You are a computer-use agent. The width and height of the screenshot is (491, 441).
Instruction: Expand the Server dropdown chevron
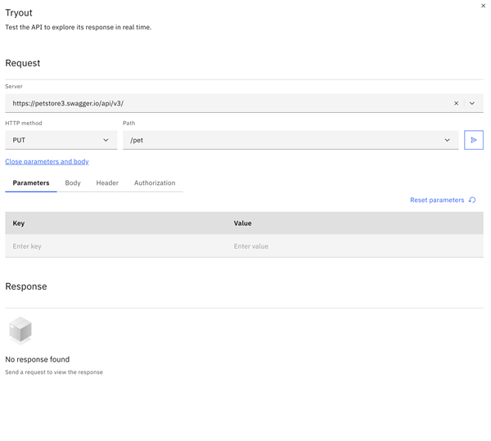tap(471, 103)
